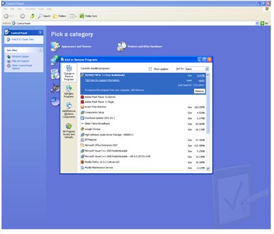Expand the address bar dropdown arrow
Image resolution: width=274 pixels, height=234 pixels.
tap(257, 23)
